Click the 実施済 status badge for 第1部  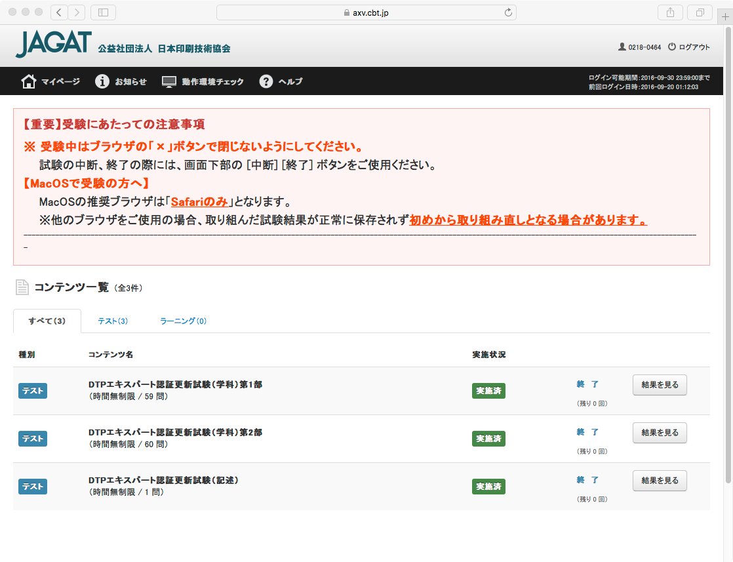pos(488,390)
